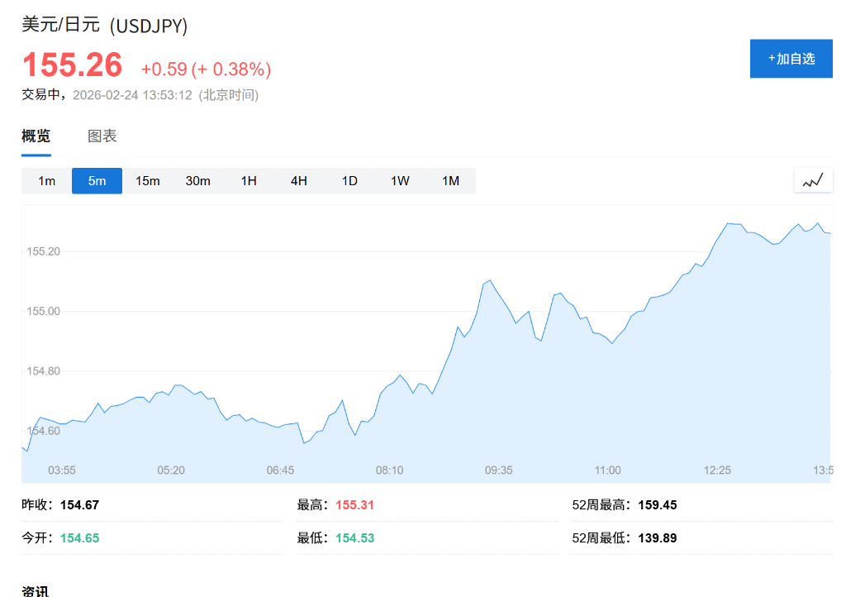Viewport: 846px width, 597px height.
Task: Enable the 30m chart interval
Action: click(x=197, y=180)
